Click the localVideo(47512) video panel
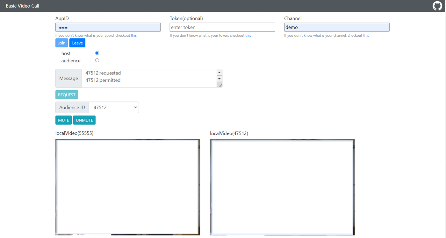446x238 pixels. (x=282, y=187)
